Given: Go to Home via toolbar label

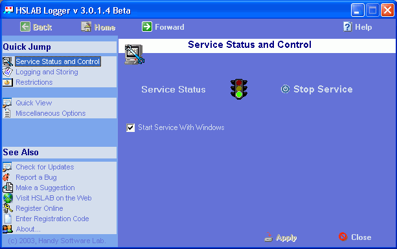Looking at the screenshot, I should tap(105, 27).
